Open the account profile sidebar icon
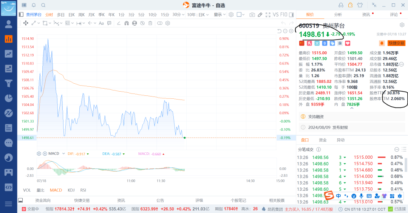The image size is (408, 213). [9, 24]
